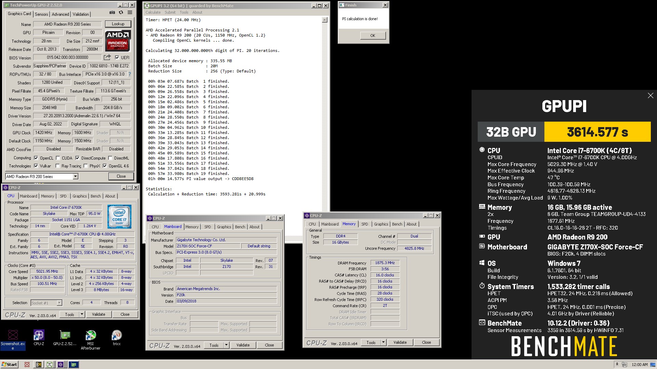Open the SPD tab in CPU-Z Memory window
657x369 pixels.
click(x=365, y=224)
